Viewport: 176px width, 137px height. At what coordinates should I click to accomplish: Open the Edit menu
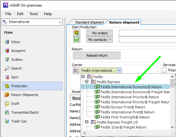(x=20, y=14)
